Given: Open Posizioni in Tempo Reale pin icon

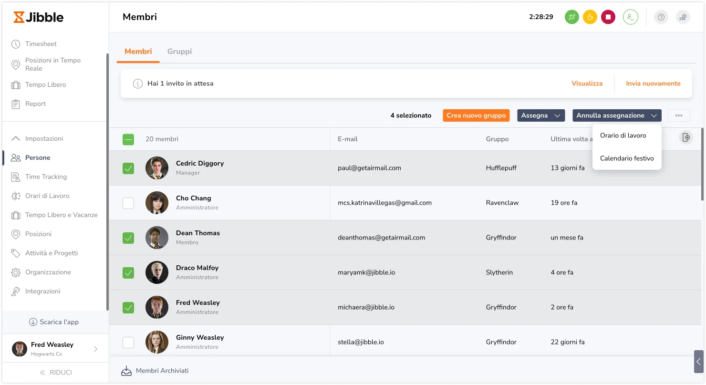Looking at the screenshot, I should click(16, 64).
